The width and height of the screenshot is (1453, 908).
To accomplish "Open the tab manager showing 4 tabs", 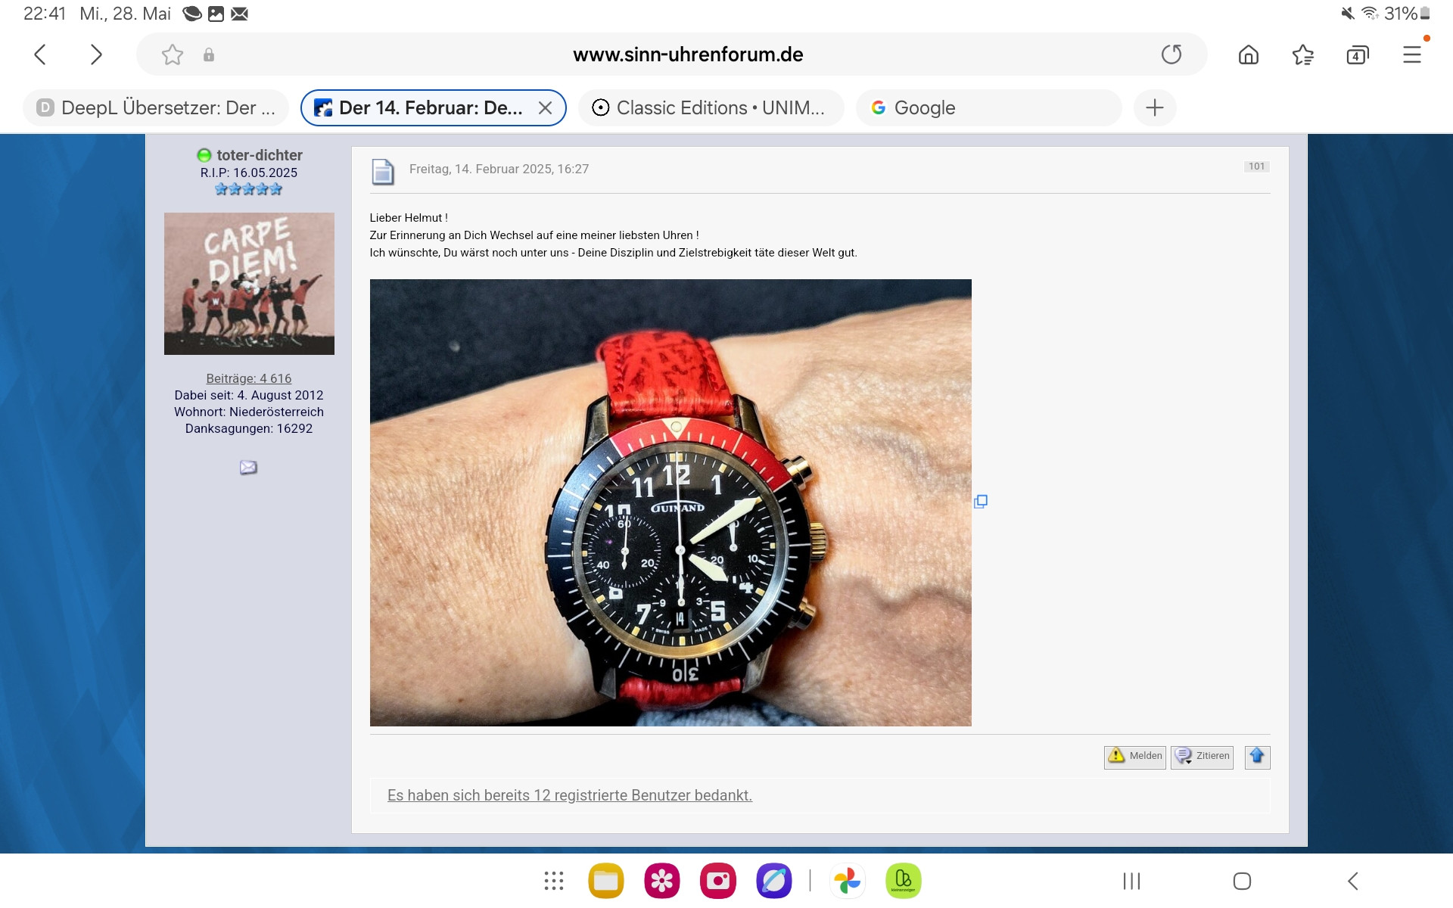I will click(x=1357, y=55).
